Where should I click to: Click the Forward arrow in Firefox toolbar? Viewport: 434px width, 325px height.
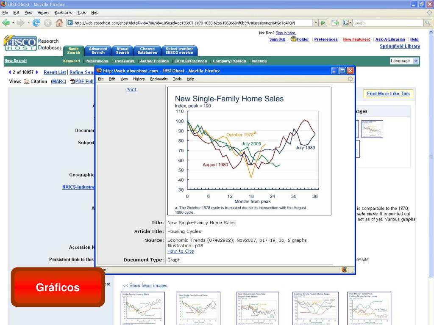[21, 23]
